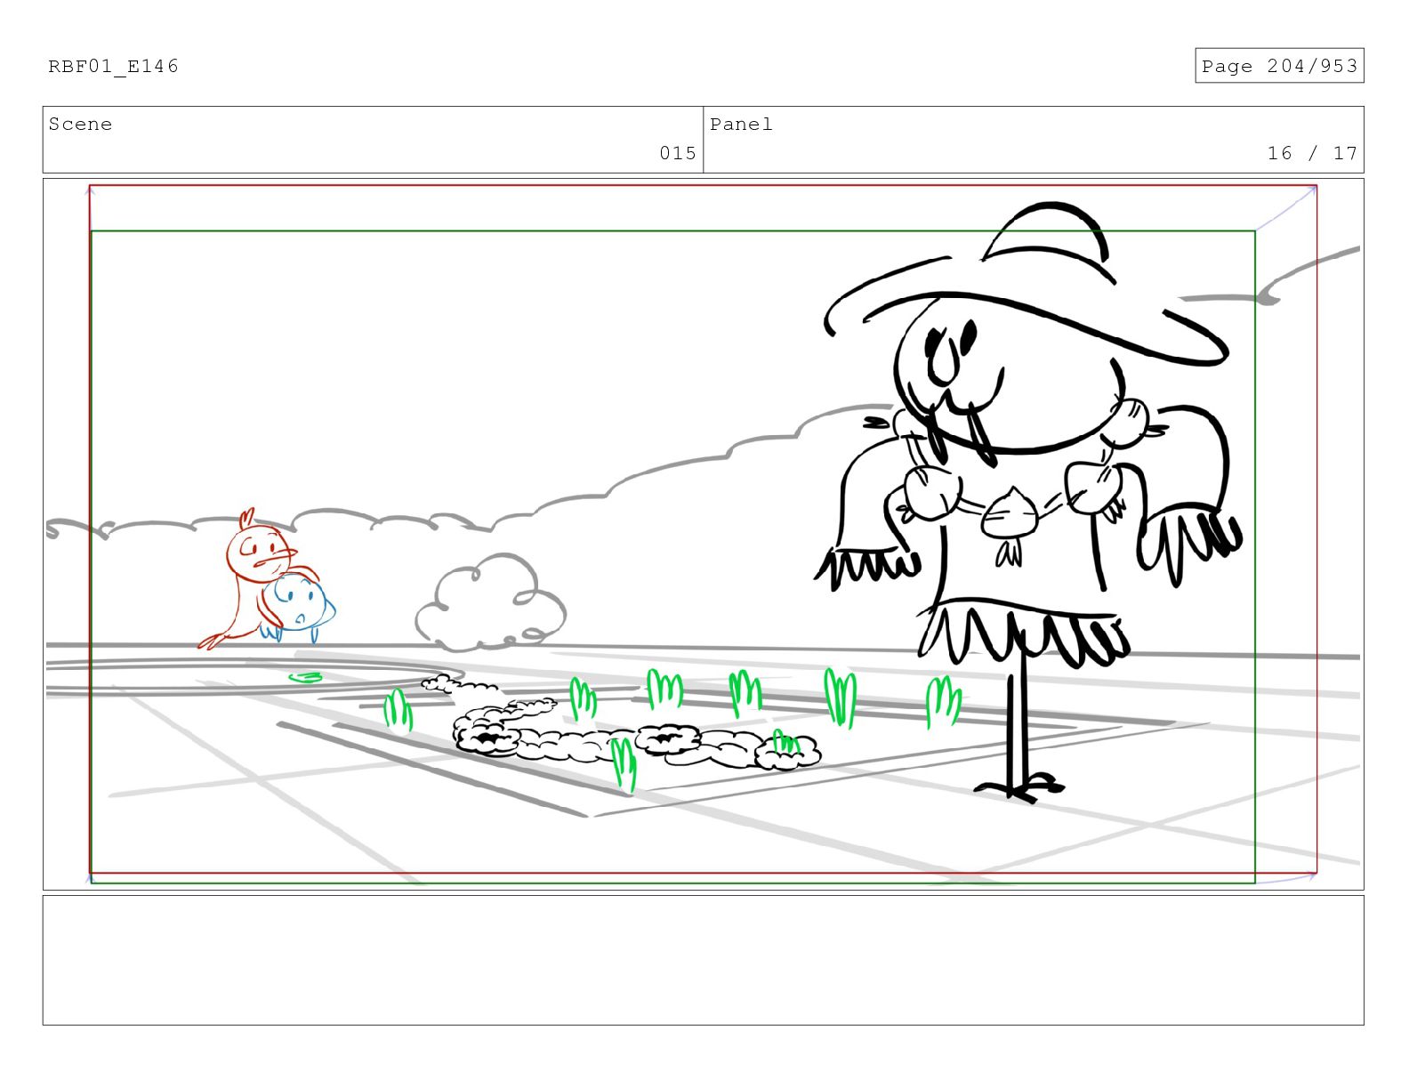Select the 'RBF01_E146' header text

[113, 66]
